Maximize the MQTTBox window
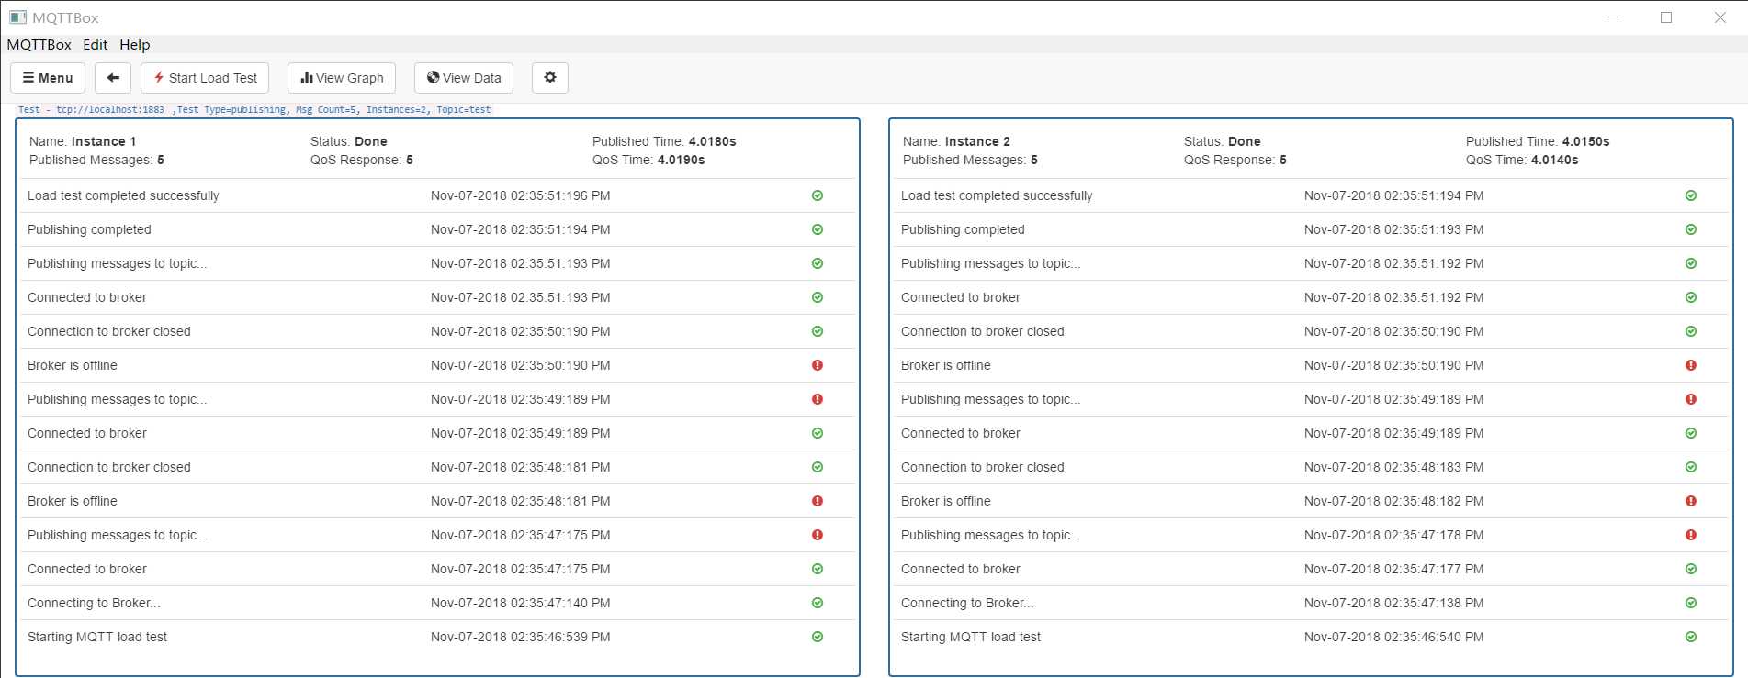The image size is (1748, 678). coord(1666,17)
